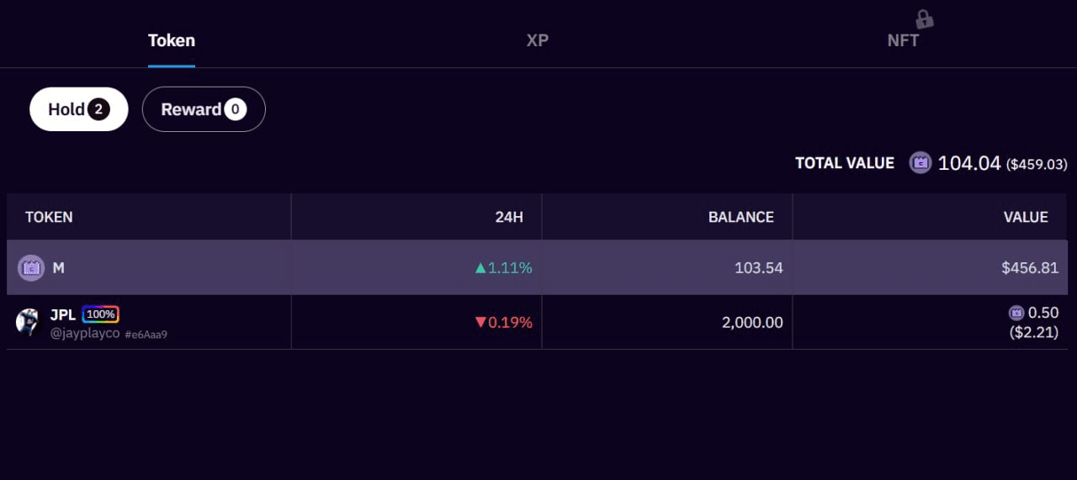Open the @jayplayco profile link

pos(85,334)
